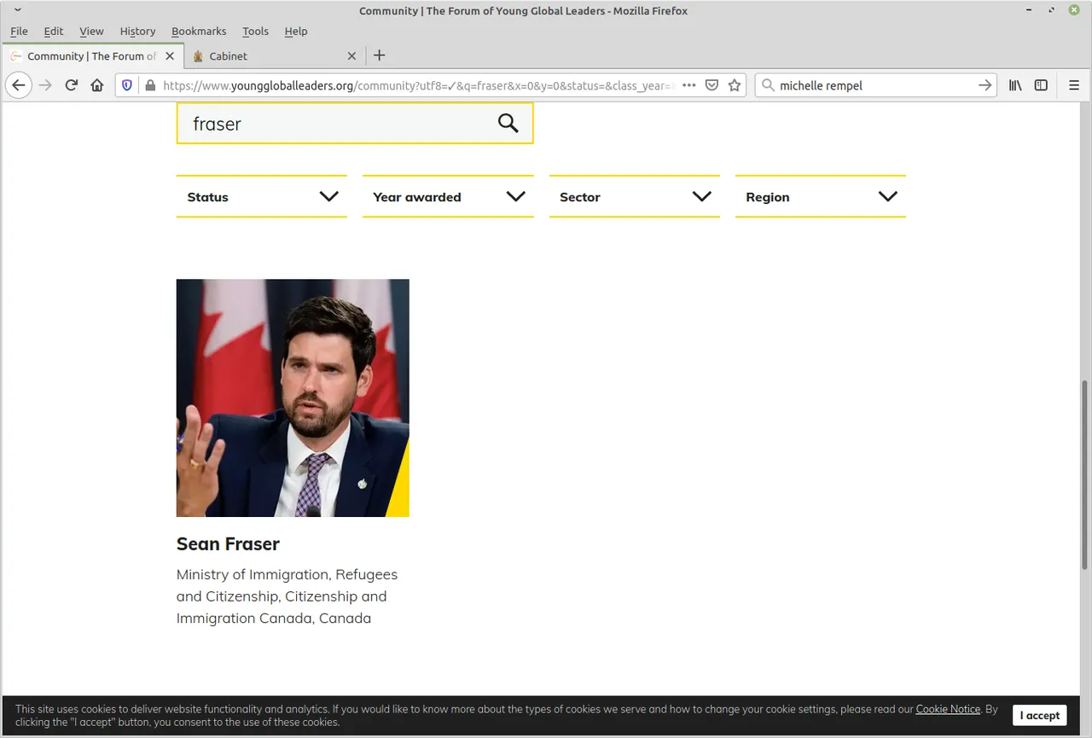Click the Ministry of Immigration description text
Image resolution: width=1092 pixels, height=738 pixels.
[287, 596]
